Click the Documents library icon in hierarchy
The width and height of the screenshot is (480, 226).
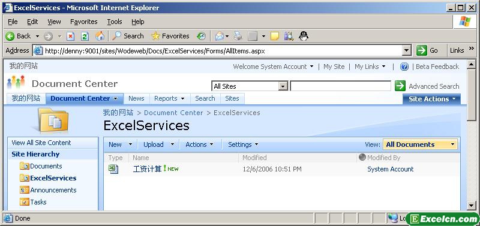24,166
